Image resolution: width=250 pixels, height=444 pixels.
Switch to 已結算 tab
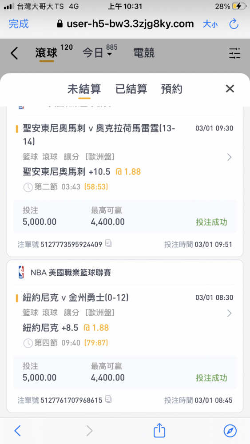click(131, 89)
